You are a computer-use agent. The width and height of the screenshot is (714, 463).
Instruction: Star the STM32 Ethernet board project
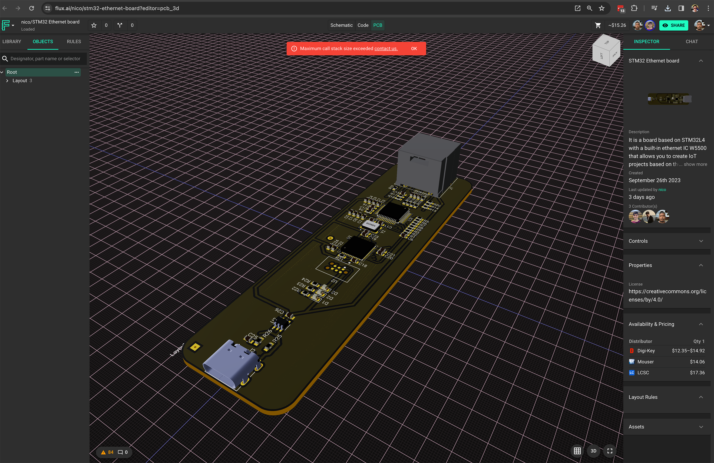pos(94,25)
